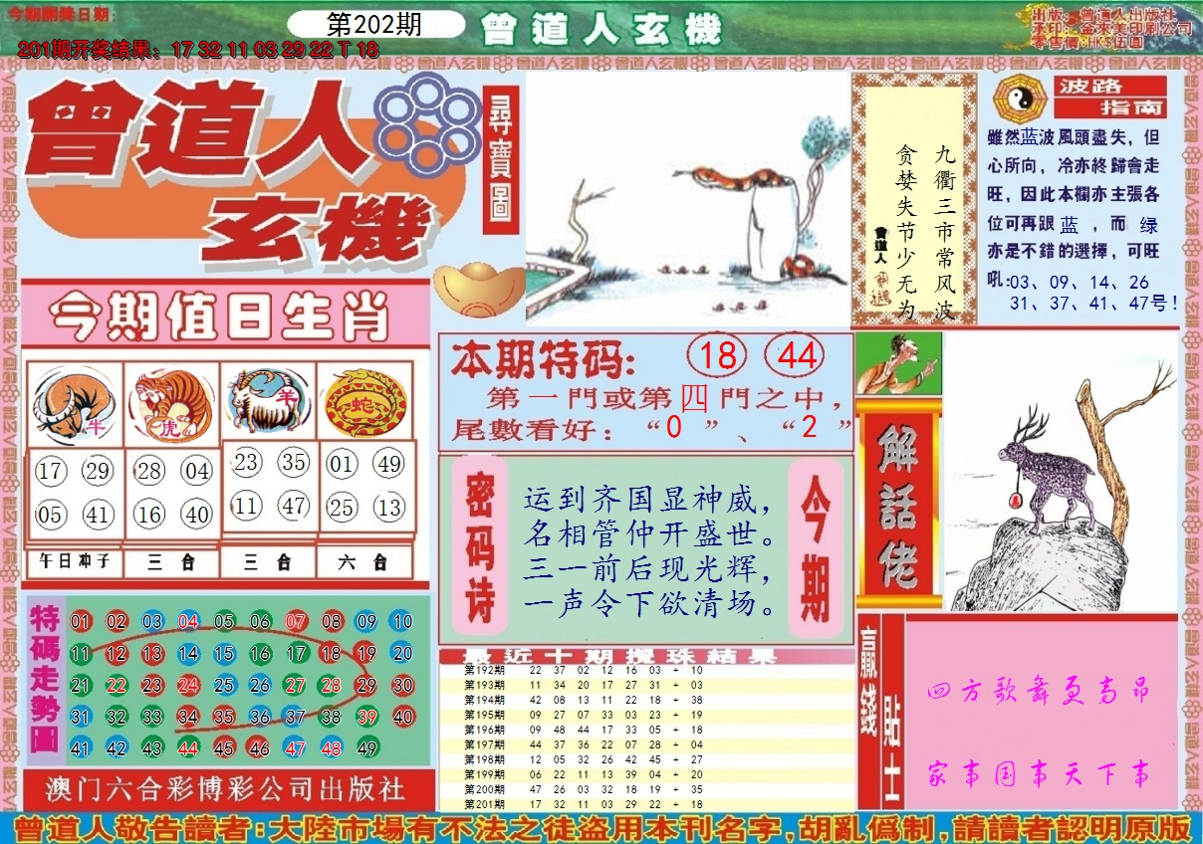Click ball 49 in the trend chart
This screenshot has width=1203, height=844.
[x=366, y=748]
